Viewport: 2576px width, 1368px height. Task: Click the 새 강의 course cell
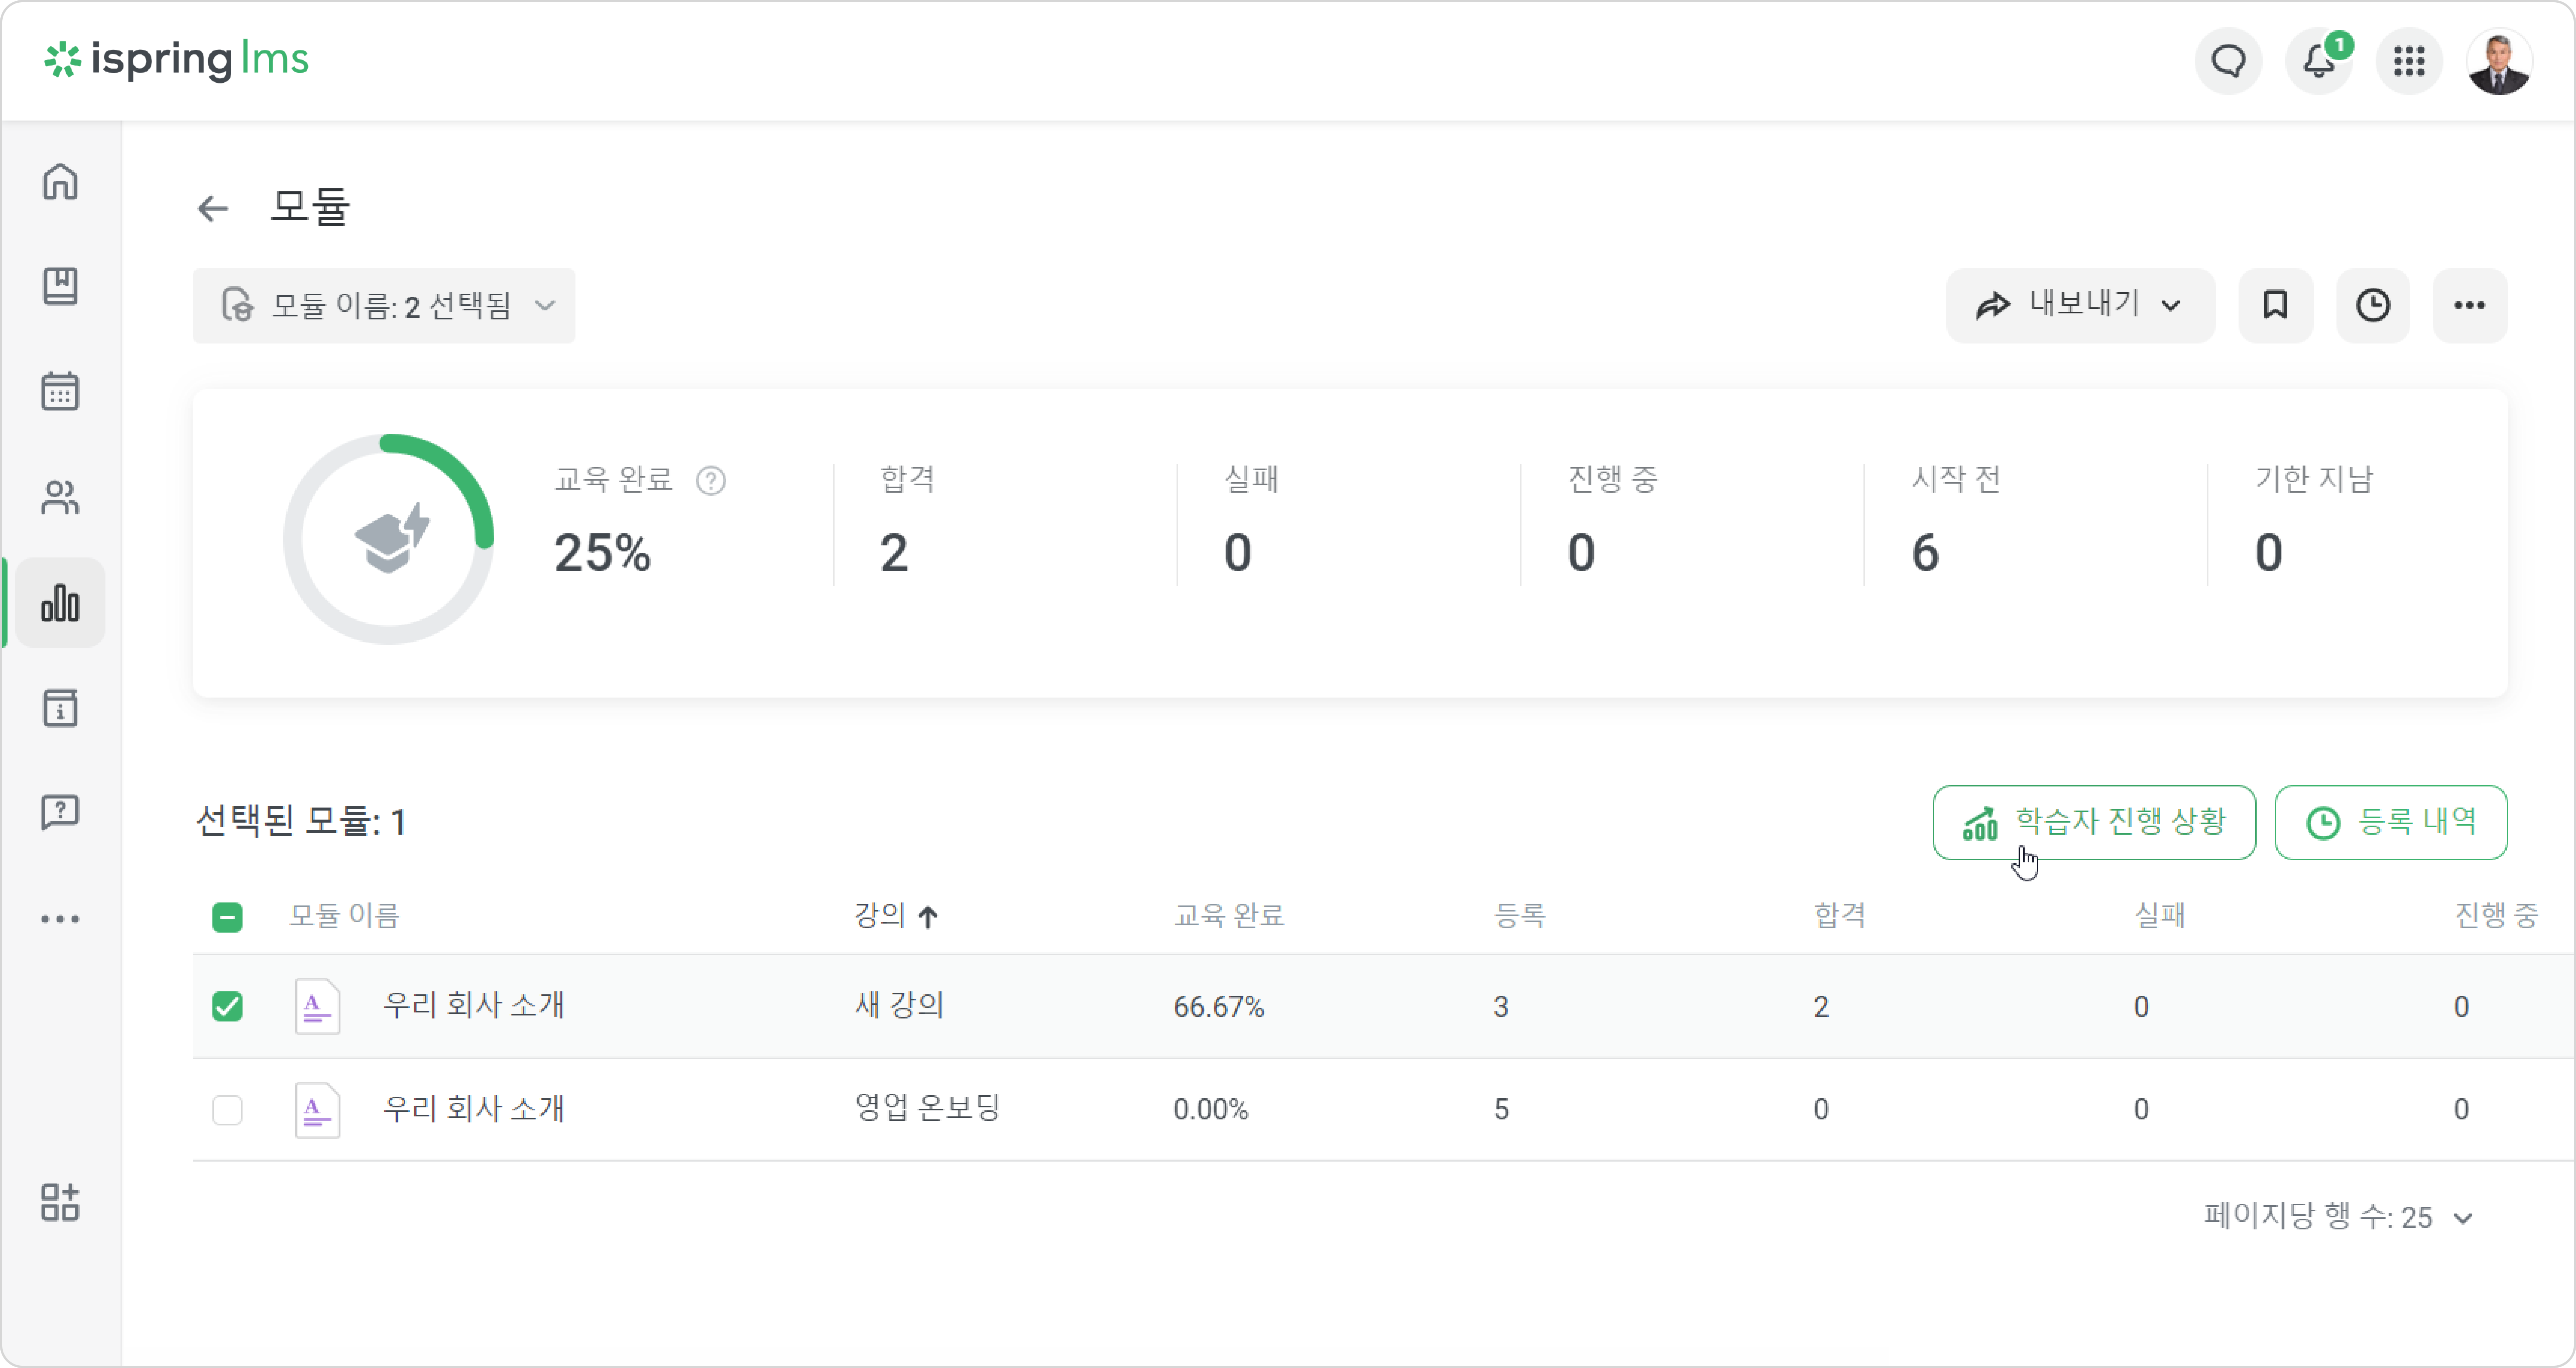tap(899, 1005)
